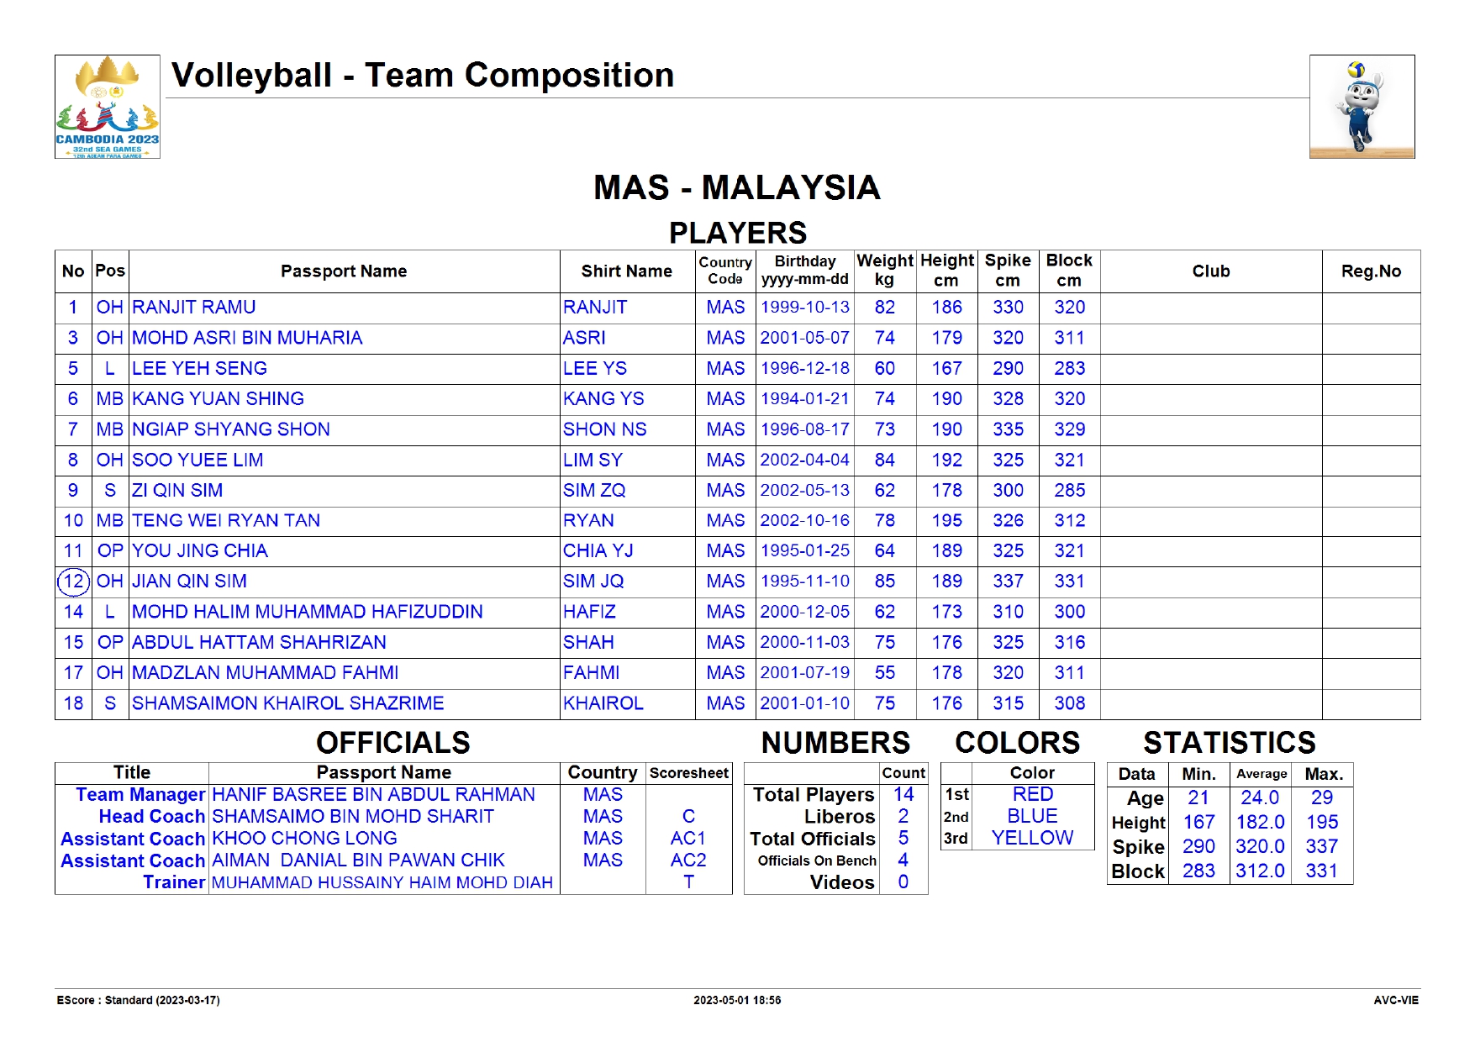Click birthday '1999-10-13'
This screenshot has width=1475, height=1042.
(805, 308)
